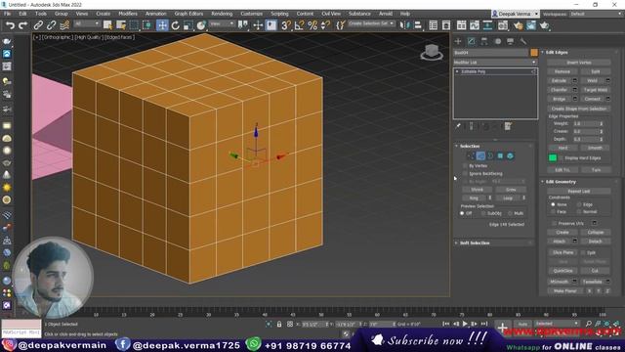The image size is (625, 352).
Task: Click the QuickSlice button
Action: (x=562, y=271)
